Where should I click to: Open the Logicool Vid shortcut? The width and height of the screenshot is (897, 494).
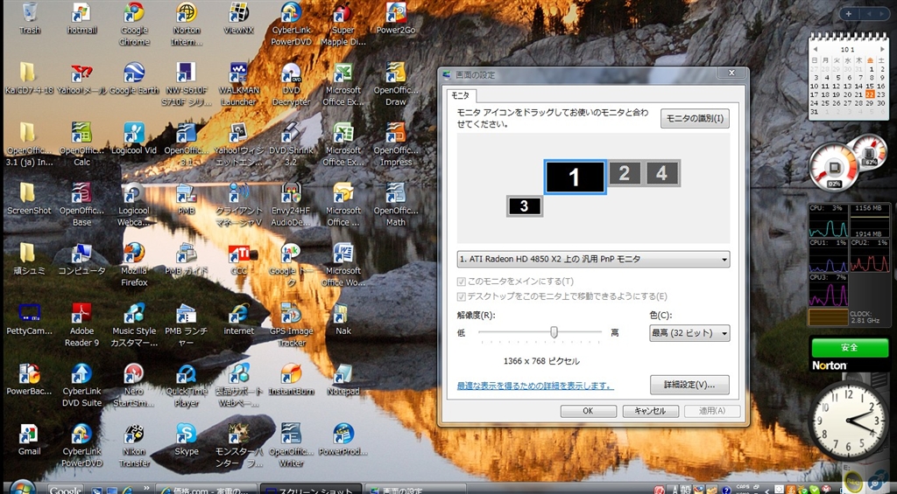point(134,138)
